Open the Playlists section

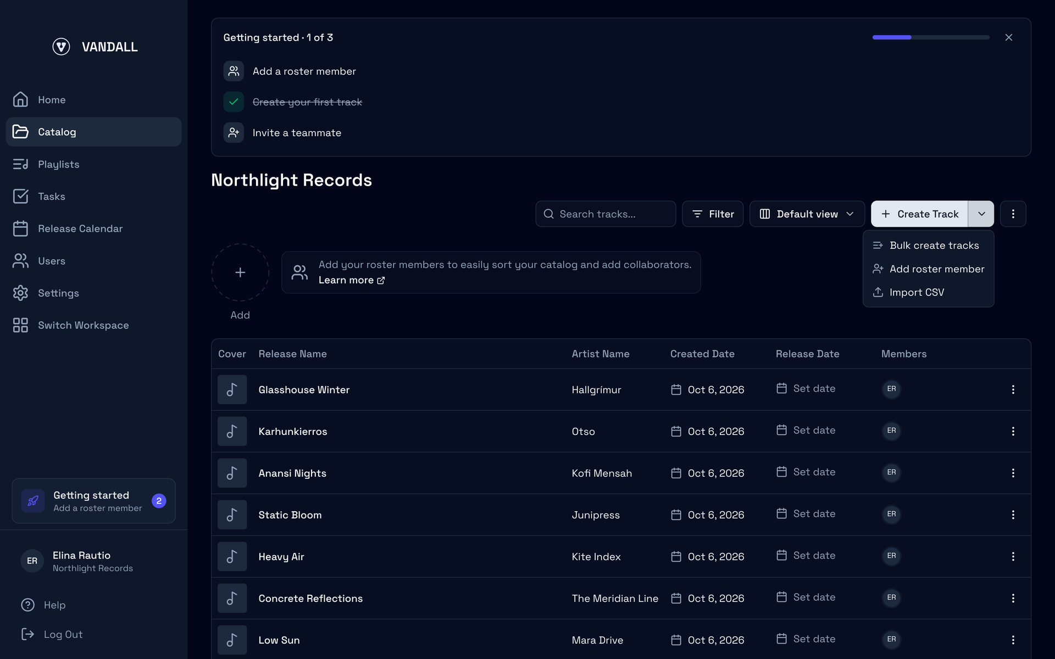point(93,164)
